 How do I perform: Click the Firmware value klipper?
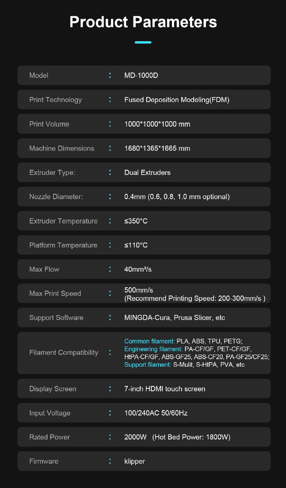point(134,461)
